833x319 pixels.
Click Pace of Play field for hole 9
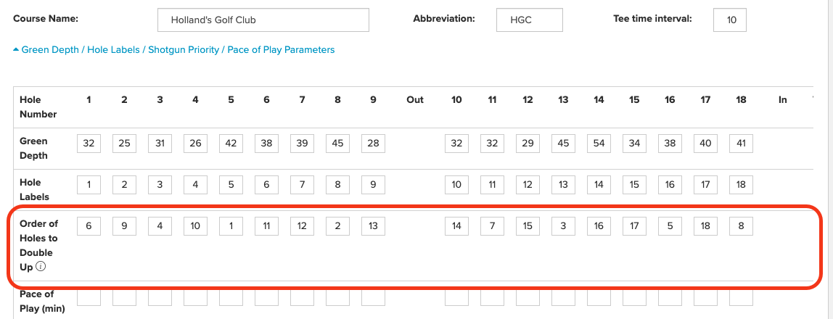(x=374, y=297)
